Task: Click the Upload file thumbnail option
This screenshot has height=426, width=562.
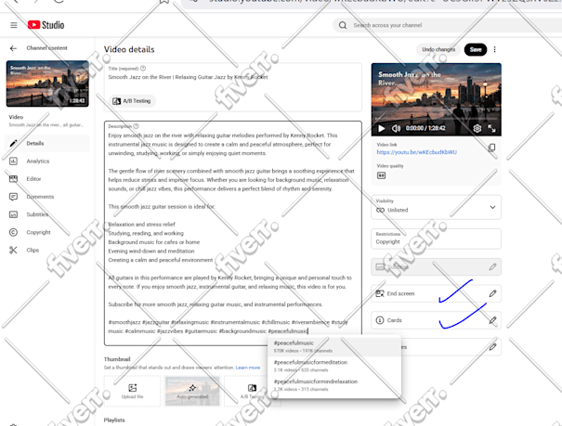Action: pos(132,391)
